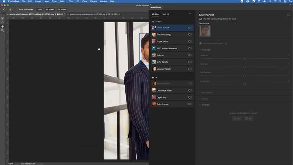
Task: Click the info icon beside Auto balance combinations
Action: tap(226, 44)
